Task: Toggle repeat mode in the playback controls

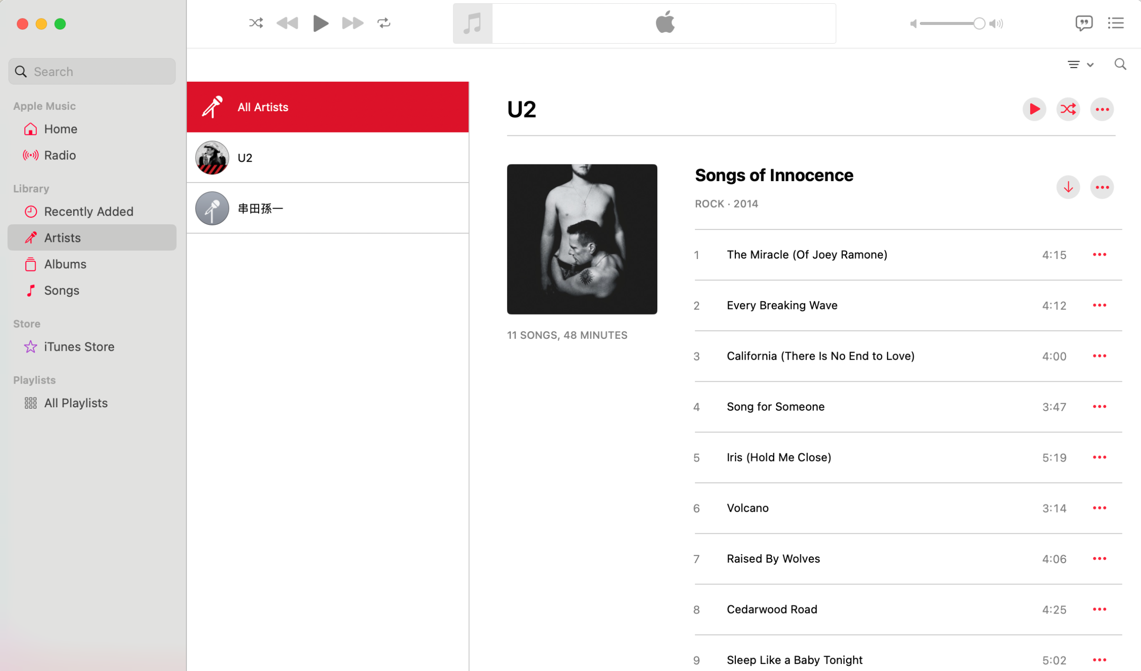Action: 384,23
